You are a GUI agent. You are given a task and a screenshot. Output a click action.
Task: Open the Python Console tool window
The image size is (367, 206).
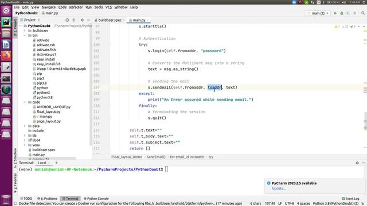tap(96, 199)
